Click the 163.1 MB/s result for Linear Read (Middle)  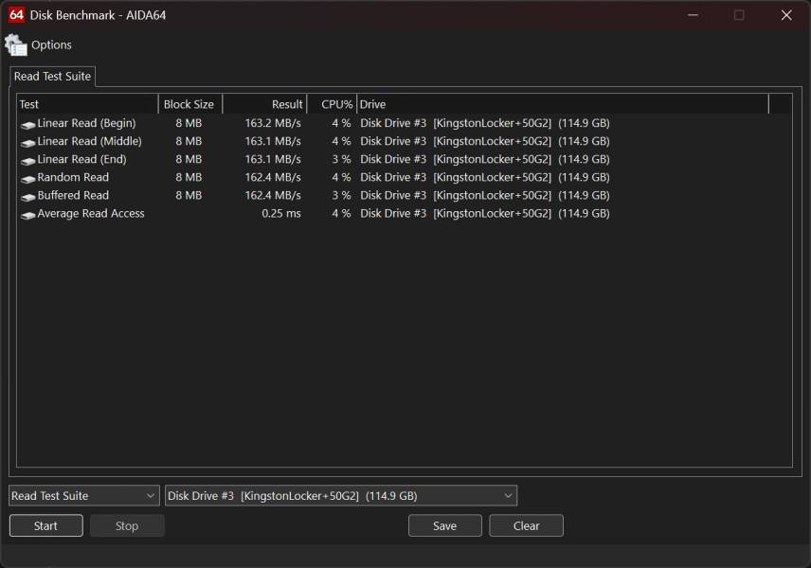[273, 141]
